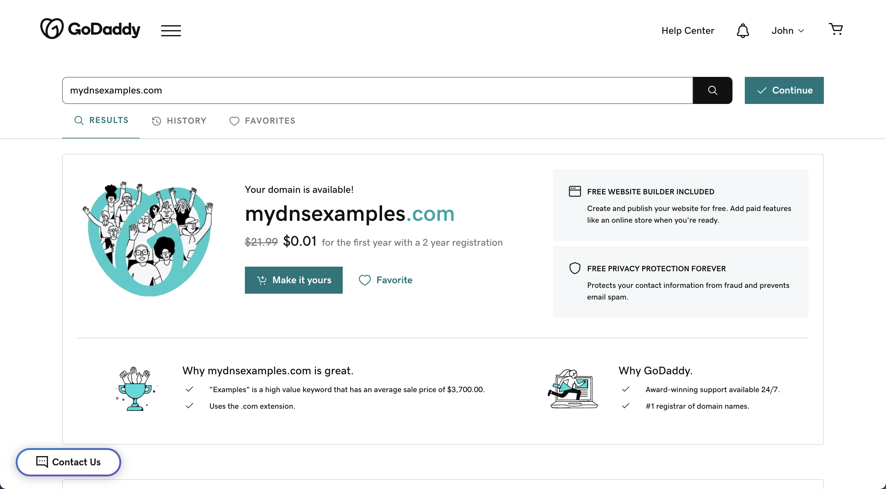886x489 pixels.
Task: Click the website builder window icon
Action: point(575,191)
